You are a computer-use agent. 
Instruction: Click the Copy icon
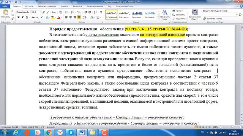click(x=12, y=15)
